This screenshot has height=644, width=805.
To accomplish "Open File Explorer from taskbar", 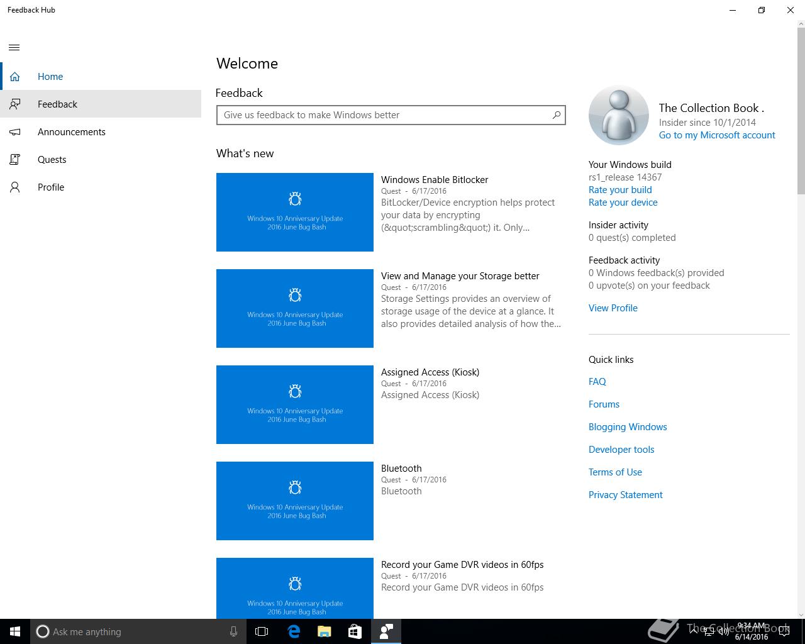I will pos(325,631).
